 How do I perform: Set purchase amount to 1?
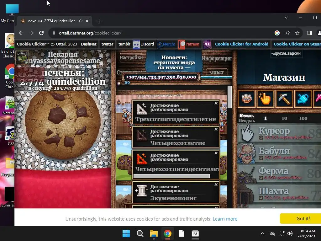coord(265,118)
